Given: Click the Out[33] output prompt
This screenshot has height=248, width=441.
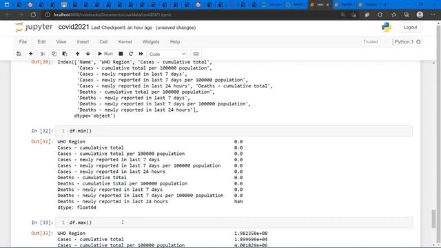Looking at the screenshot, I should [x=42, y=233].
